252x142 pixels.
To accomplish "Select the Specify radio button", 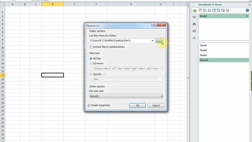I will [91, 75].
